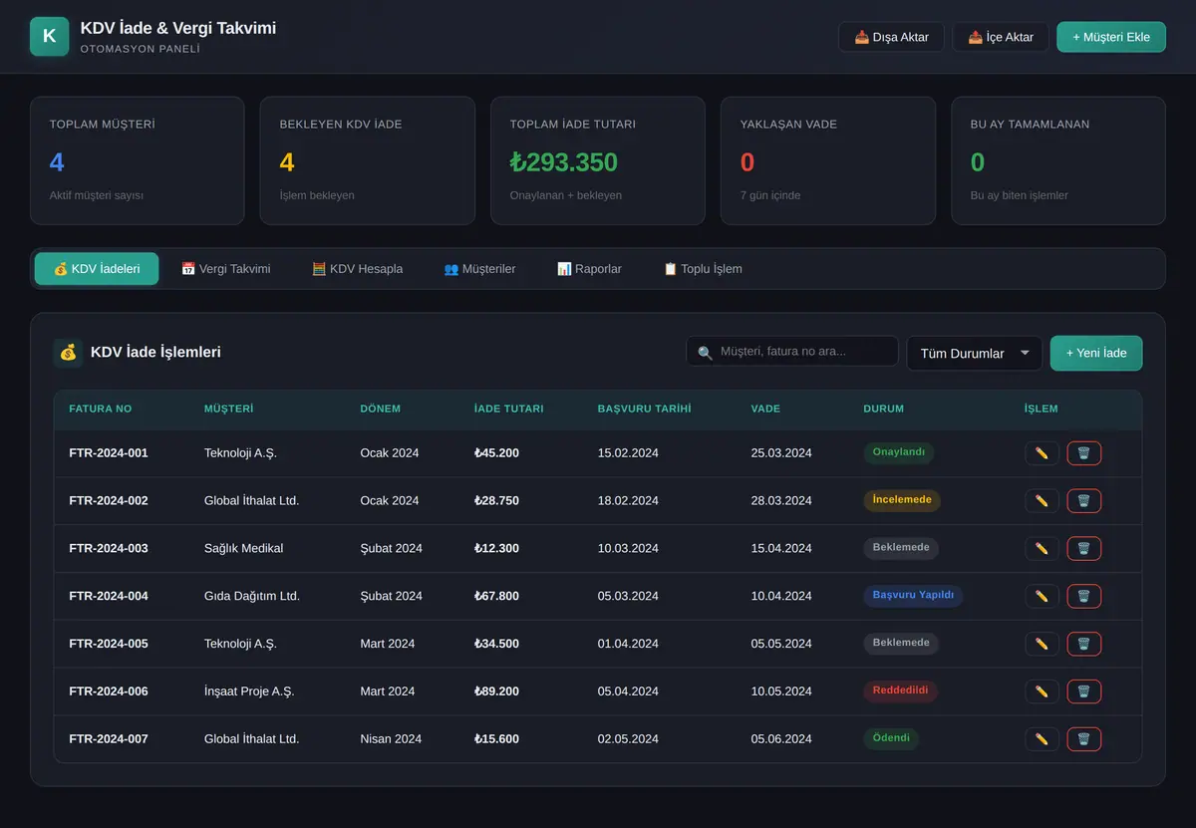Edit the FTR-2024-003 refund row

[1042, 549]
